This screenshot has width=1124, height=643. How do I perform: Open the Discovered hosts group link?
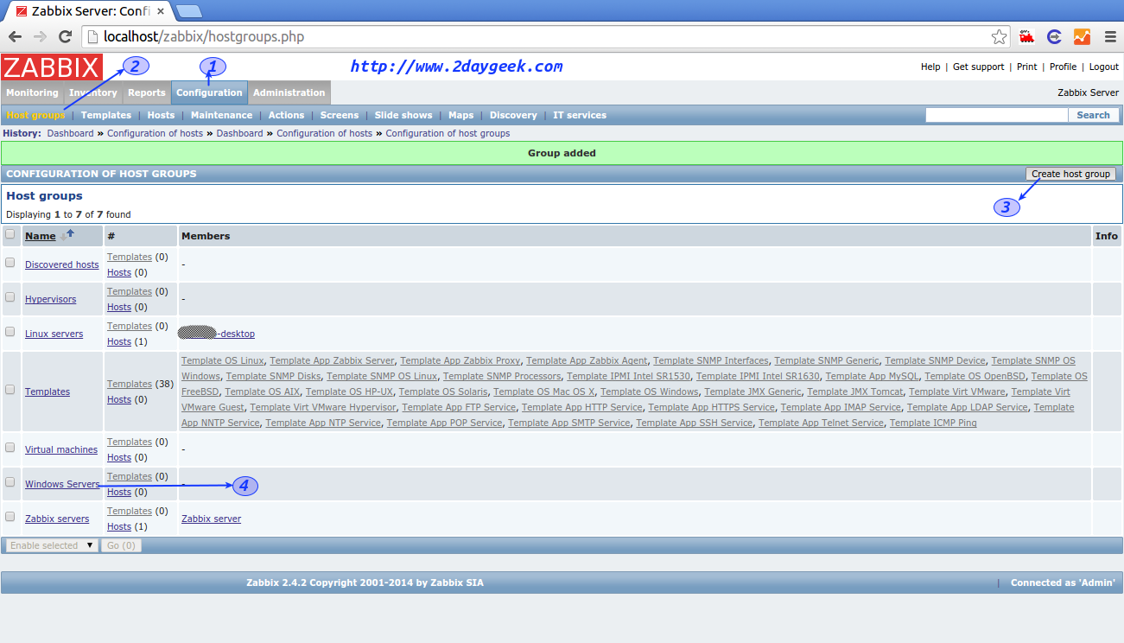[61, 264]
